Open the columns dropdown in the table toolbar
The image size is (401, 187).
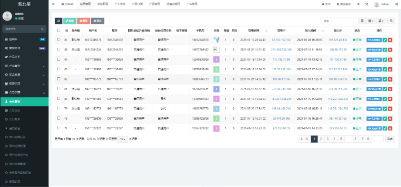(371, 21)
